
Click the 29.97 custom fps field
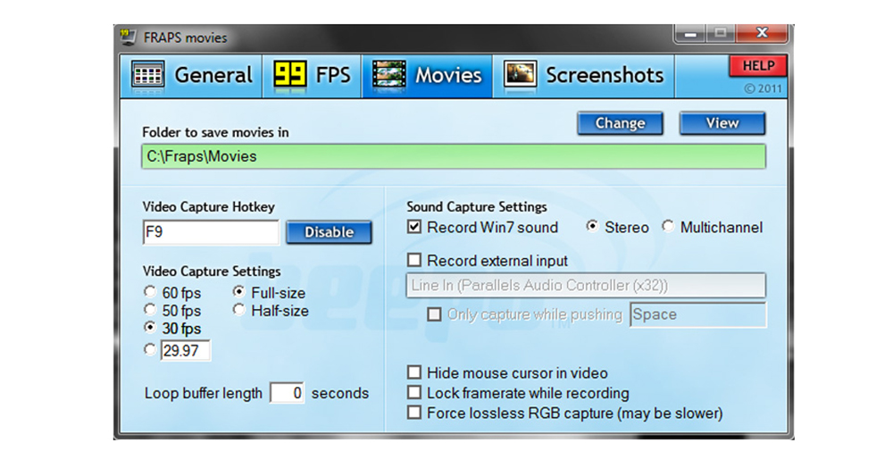pos(185,350)
